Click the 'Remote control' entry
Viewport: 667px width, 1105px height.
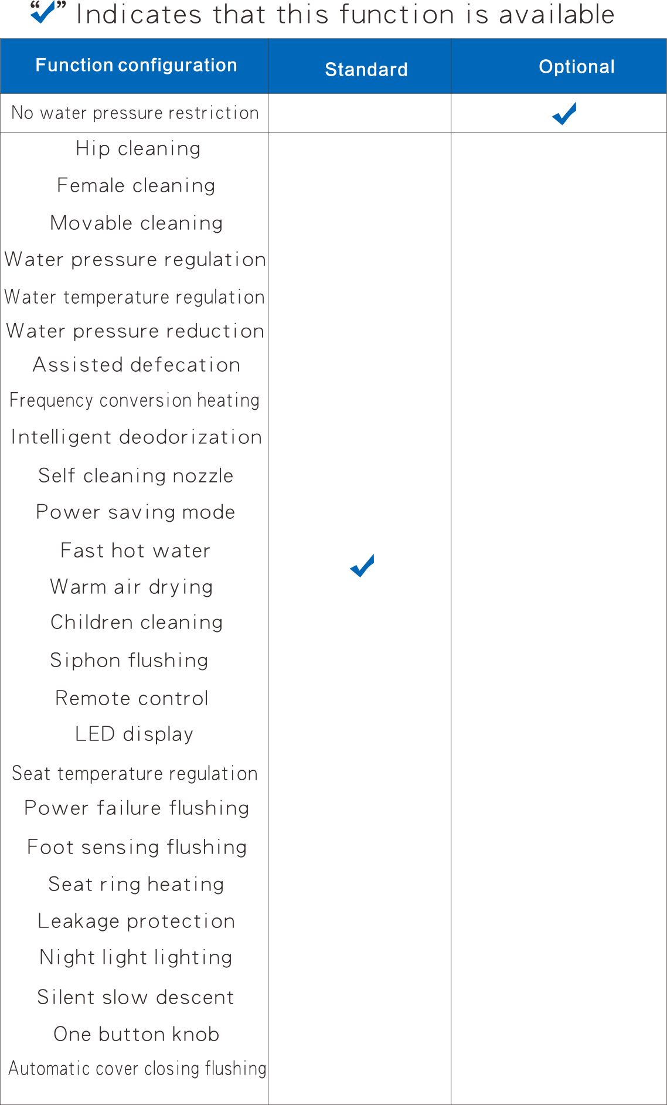(132, 698)
